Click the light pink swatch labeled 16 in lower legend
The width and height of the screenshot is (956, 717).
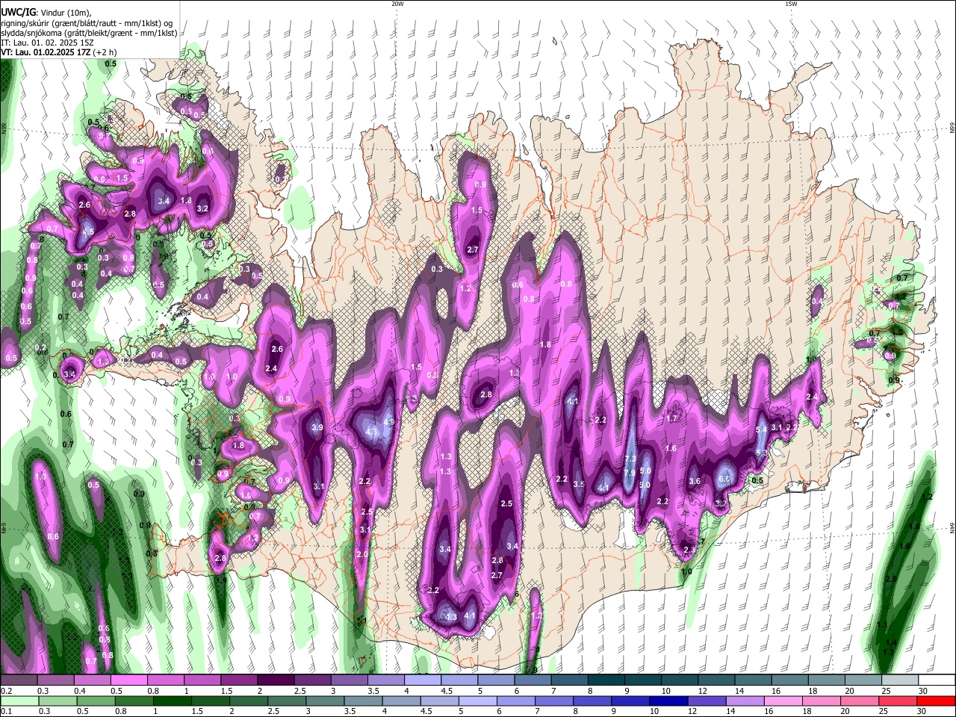click(783, 701)
